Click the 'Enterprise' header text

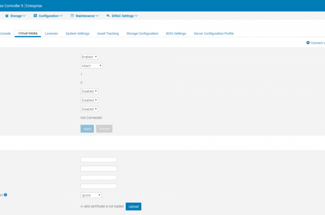point(34,6)
